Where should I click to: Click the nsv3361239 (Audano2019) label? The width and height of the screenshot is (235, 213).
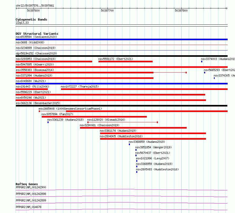tap(65, 120)
